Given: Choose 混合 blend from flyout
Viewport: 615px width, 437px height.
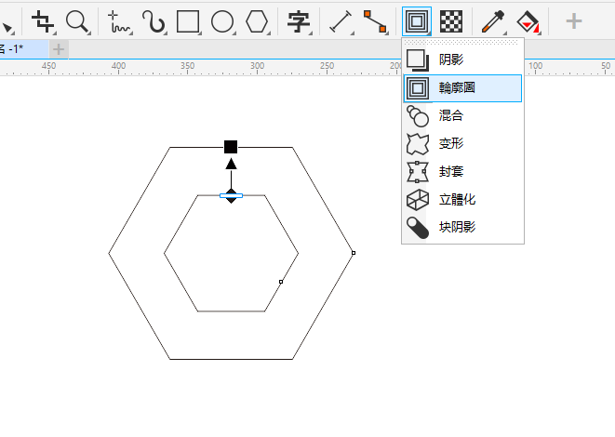Looking at the screenshot, I should coord(462,115).
